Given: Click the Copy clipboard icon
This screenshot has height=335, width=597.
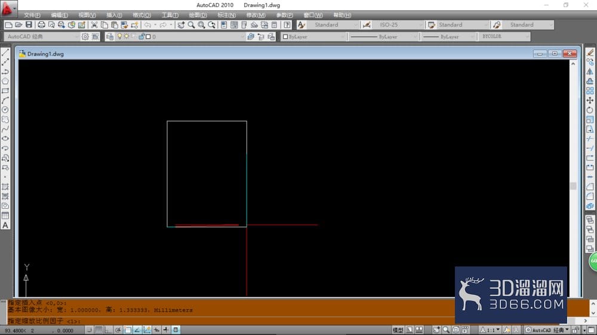Looking at the screenshot, I should [x=104, y=24].
